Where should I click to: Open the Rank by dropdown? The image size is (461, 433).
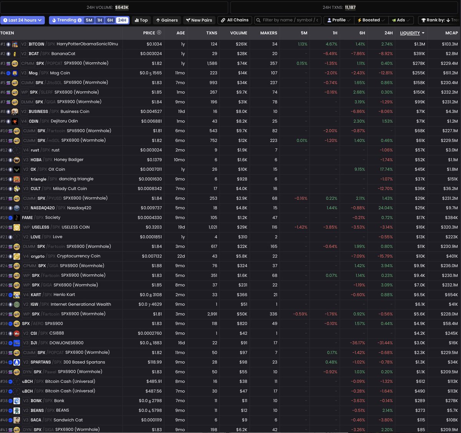click(x=439, y=20)
